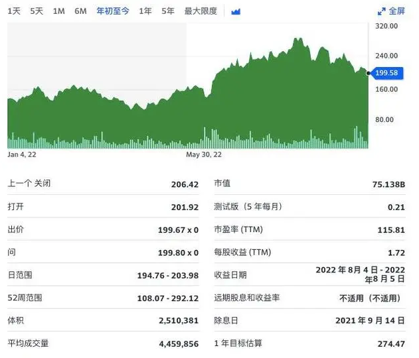
Task: Choose the 1年 time range
Action: click(145, 11)
